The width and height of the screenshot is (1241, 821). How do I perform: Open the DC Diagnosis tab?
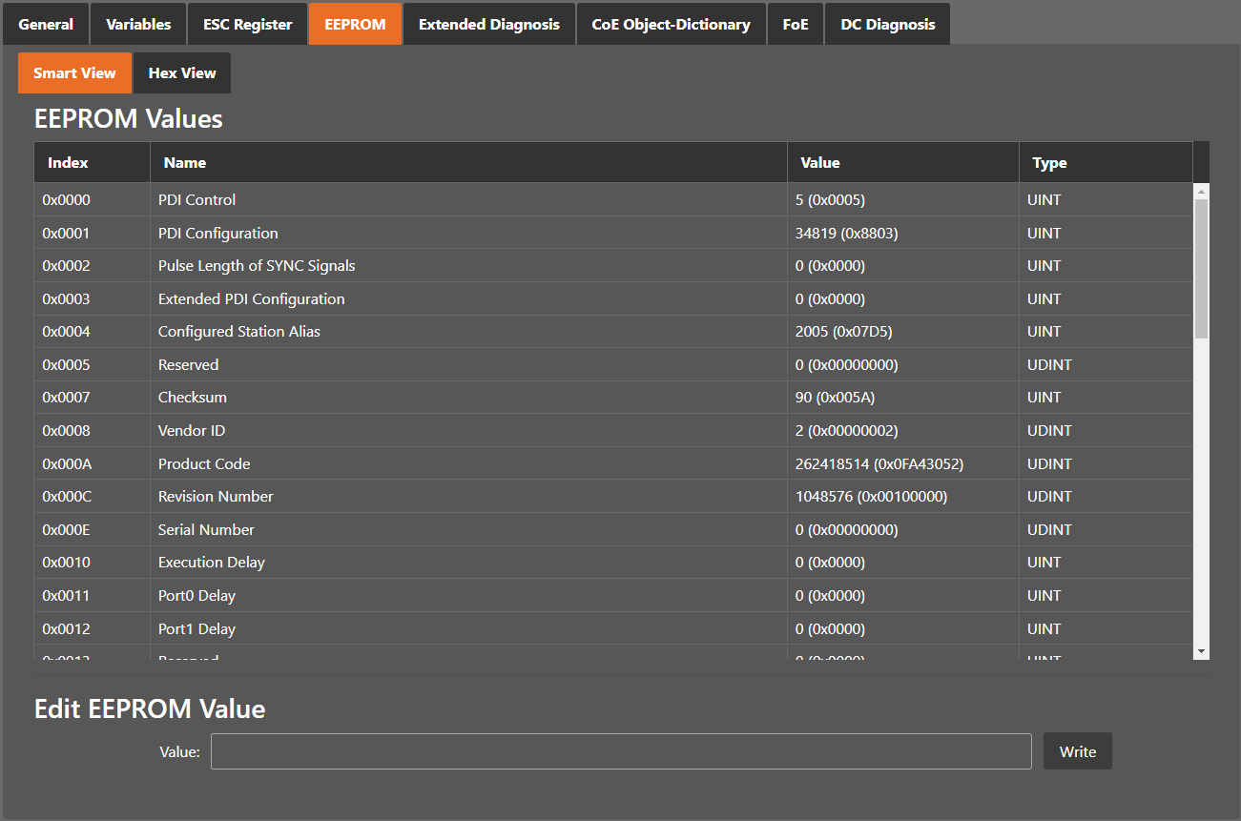(x=887, y=24)
